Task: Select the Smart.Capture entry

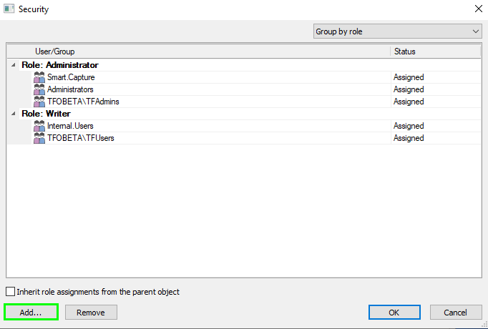Action: tap(71, 77)
